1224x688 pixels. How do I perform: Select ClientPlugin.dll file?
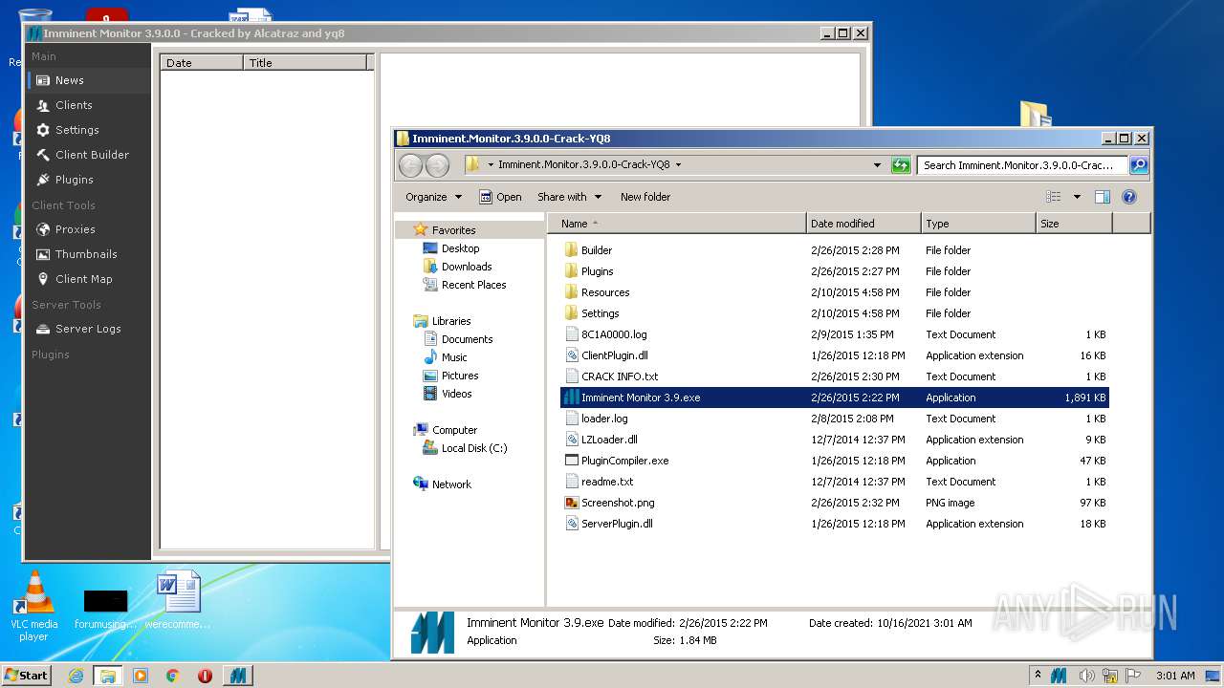coord(835,355)
